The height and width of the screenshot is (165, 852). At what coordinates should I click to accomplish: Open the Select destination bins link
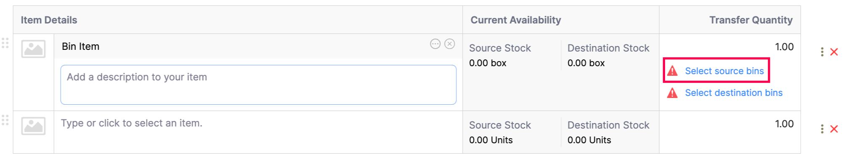[x=734, y=93]
